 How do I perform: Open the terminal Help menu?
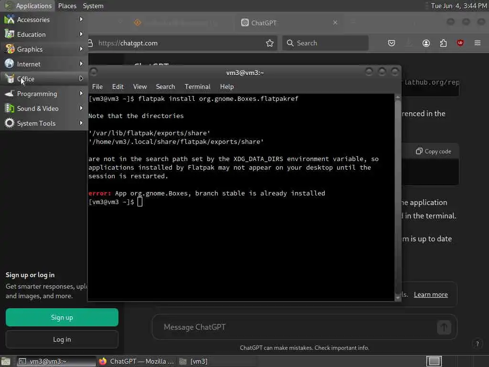(x=227, y=86)
